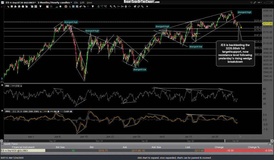274x160 pixels.
Task: Open the dropdown arrow beside the pin icon
Action: point(261,3)
